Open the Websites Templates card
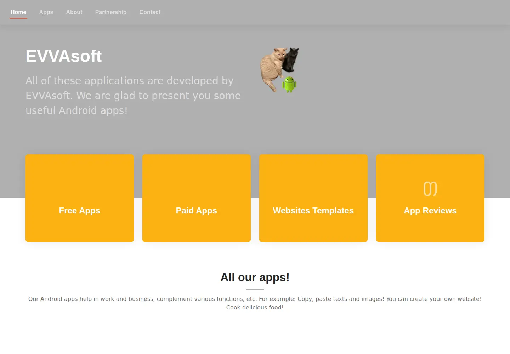 coord(313,198)
